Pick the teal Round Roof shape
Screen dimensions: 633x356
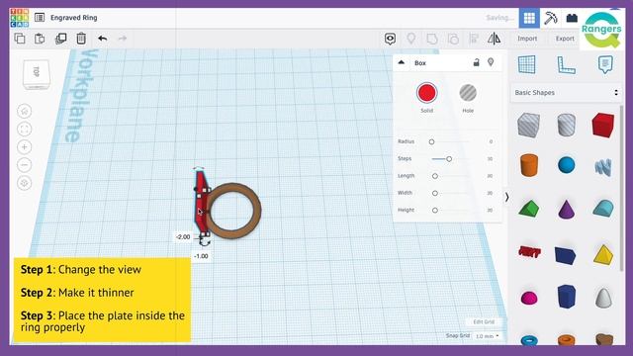coord(603,209)
